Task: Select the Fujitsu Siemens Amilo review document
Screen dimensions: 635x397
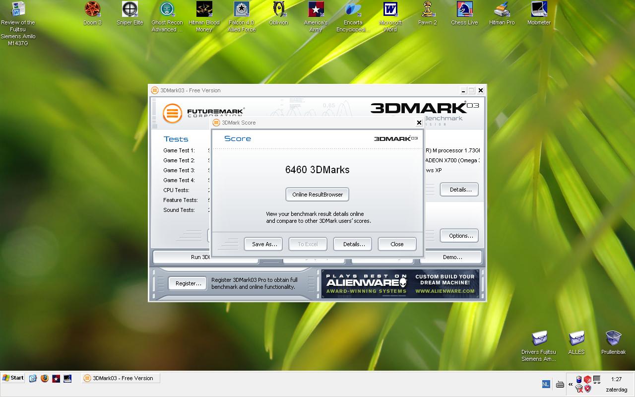Action: (x=18, y=24)
